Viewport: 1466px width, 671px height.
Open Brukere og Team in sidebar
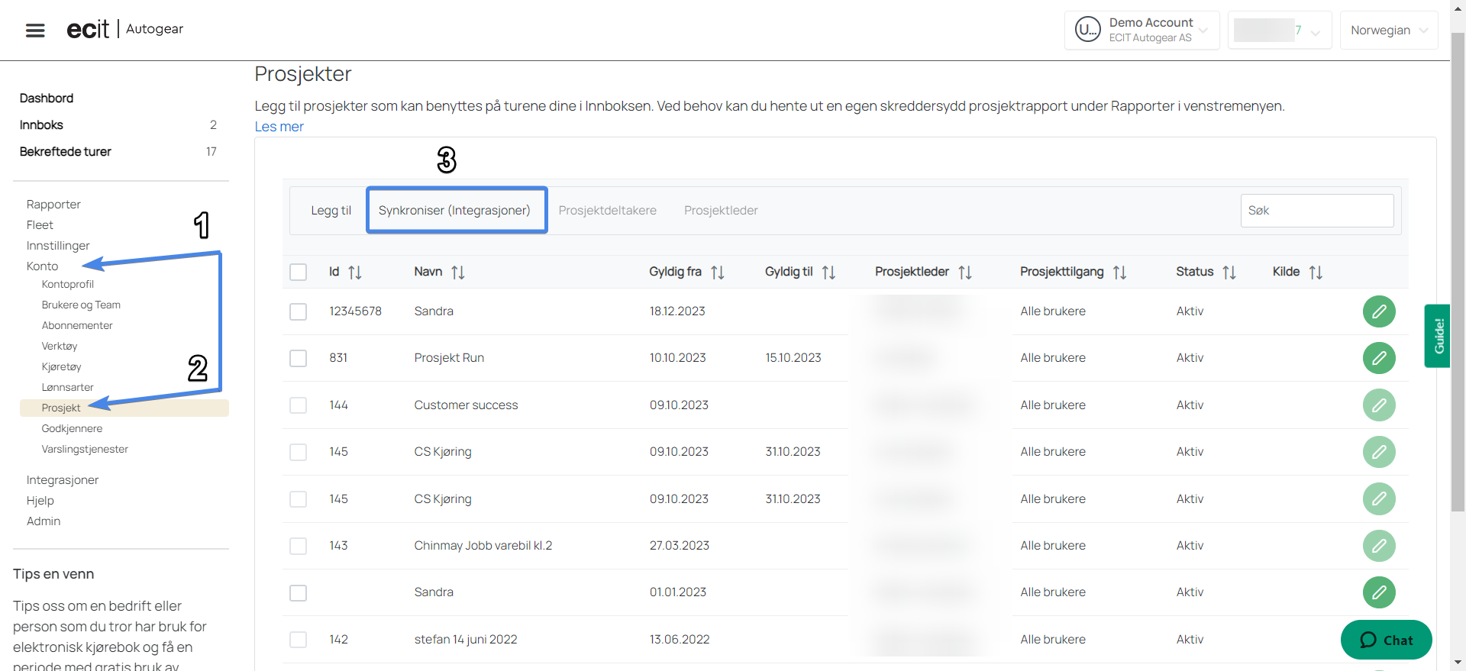(81, 305)
